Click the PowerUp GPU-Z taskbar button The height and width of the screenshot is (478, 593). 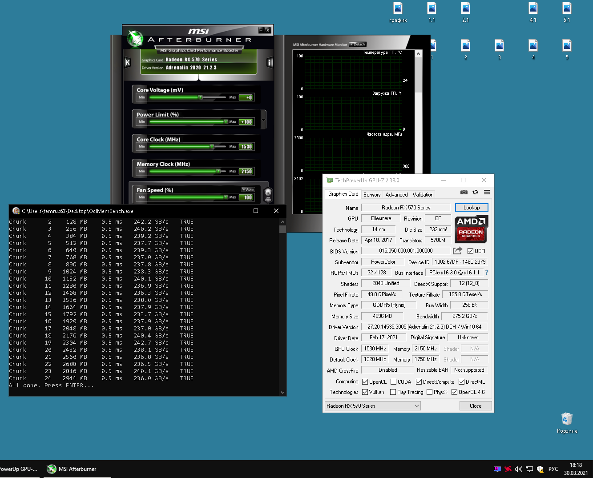coord(19,469)
